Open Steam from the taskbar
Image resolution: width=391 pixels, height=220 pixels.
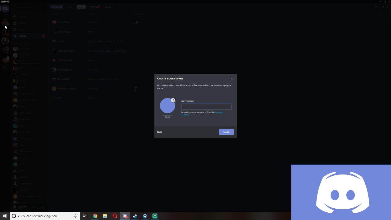tap(135, 216)
